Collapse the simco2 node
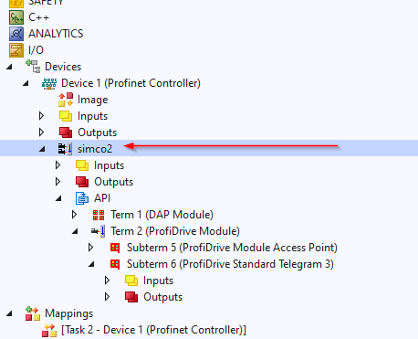418x339 pixels. point(42,149)
